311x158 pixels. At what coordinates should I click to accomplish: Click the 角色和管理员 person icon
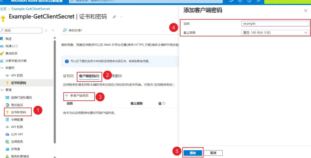tap(7, 156)
